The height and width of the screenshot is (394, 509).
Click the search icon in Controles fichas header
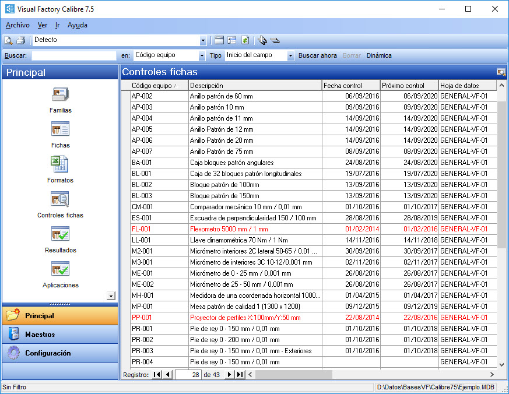(501, 72)
